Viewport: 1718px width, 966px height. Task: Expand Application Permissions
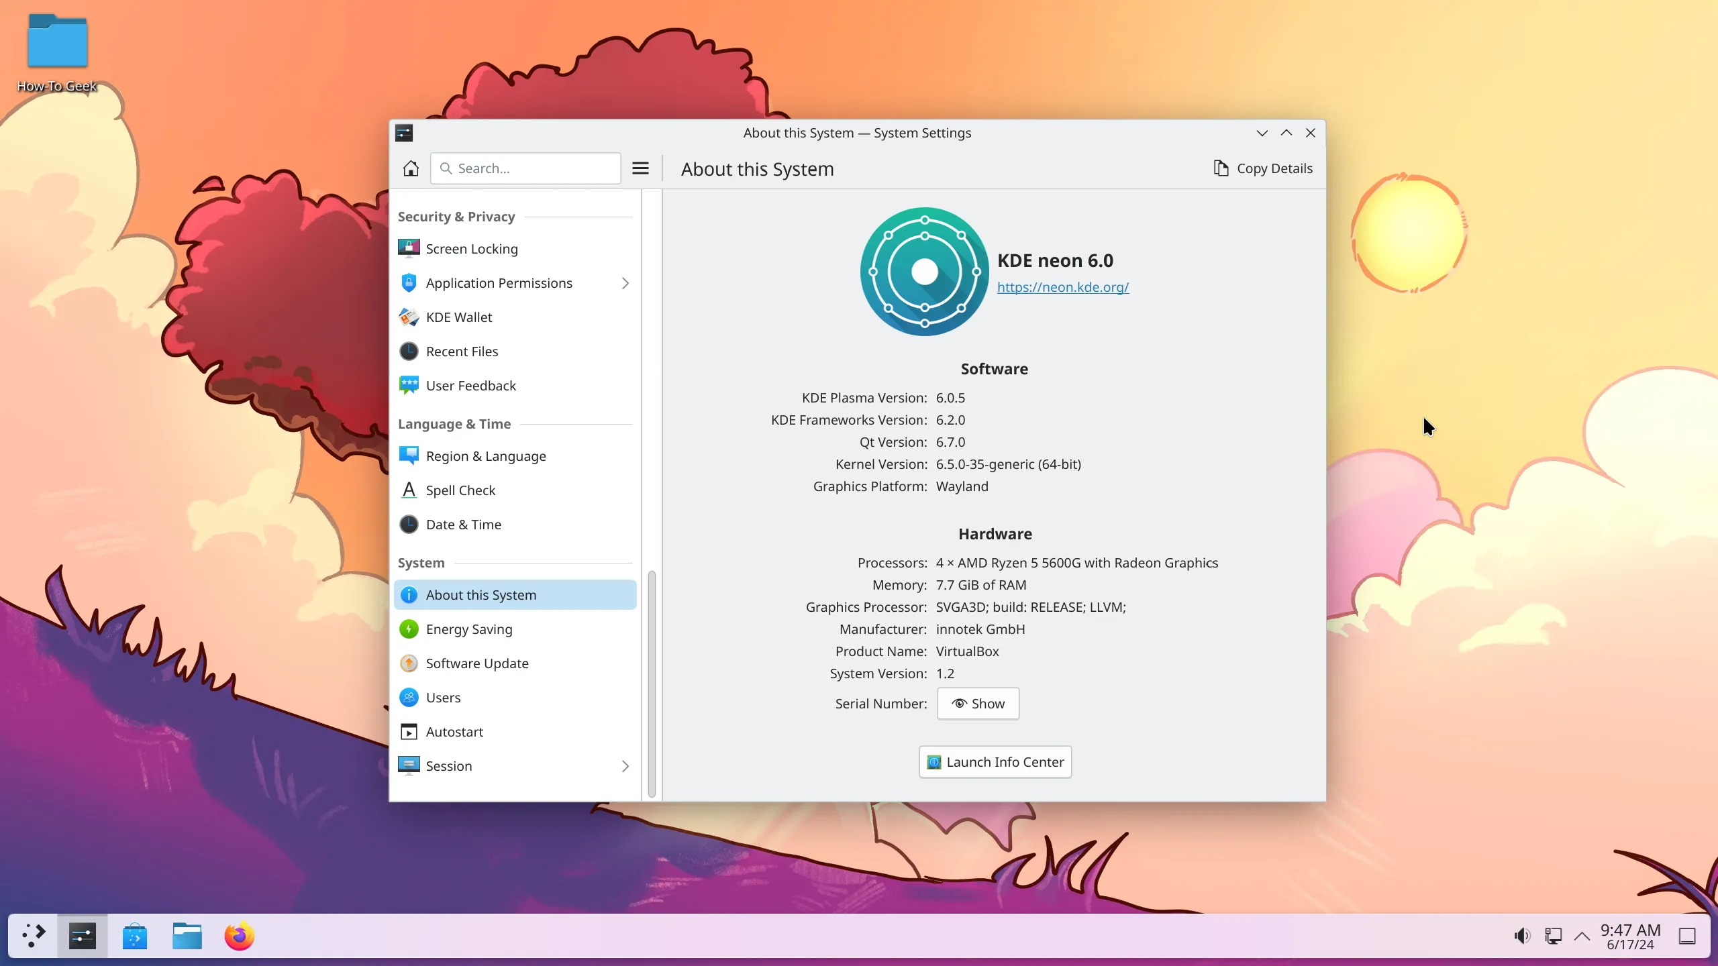click(x=624, y=282)
